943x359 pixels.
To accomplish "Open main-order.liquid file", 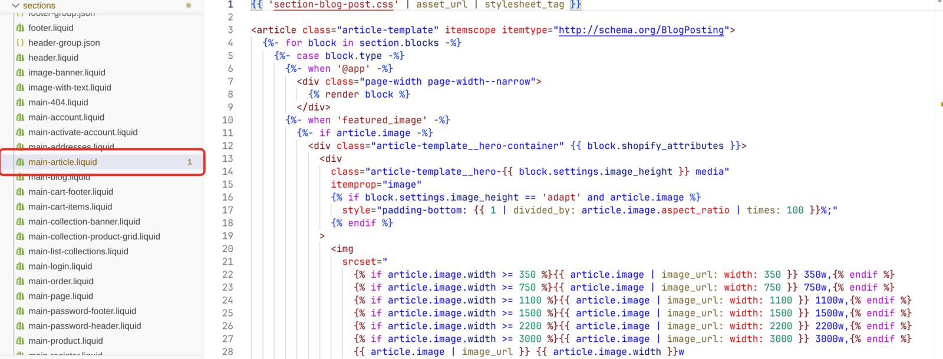I will [x=61, y=281].
